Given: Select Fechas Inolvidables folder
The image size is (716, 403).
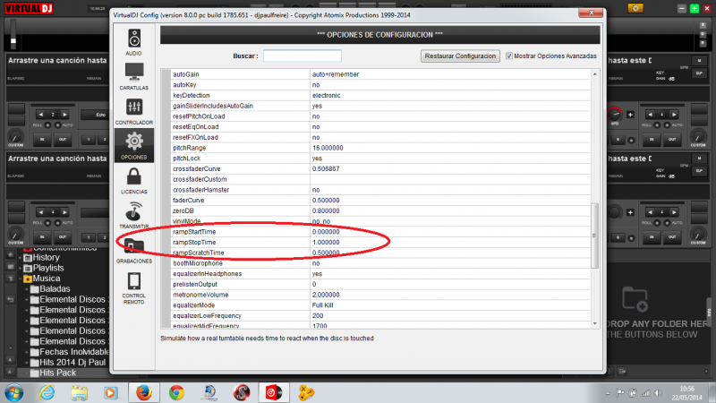Looking at the screenshot, I should (70, 352).
